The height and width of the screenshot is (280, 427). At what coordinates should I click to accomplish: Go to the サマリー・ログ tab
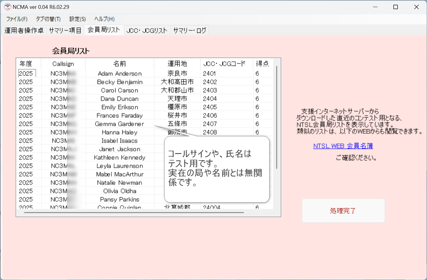(x=190, y=30)
